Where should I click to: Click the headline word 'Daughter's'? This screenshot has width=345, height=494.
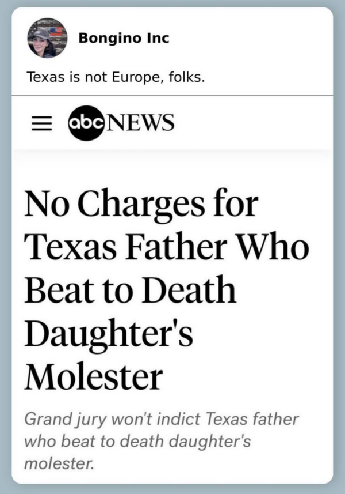pos(109,333)
